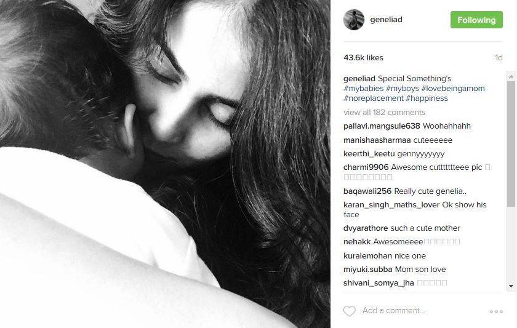Click the comments scrollbar thumb
Image resolution: width=517 pixels, height=328 pixels.
point(511,144)
